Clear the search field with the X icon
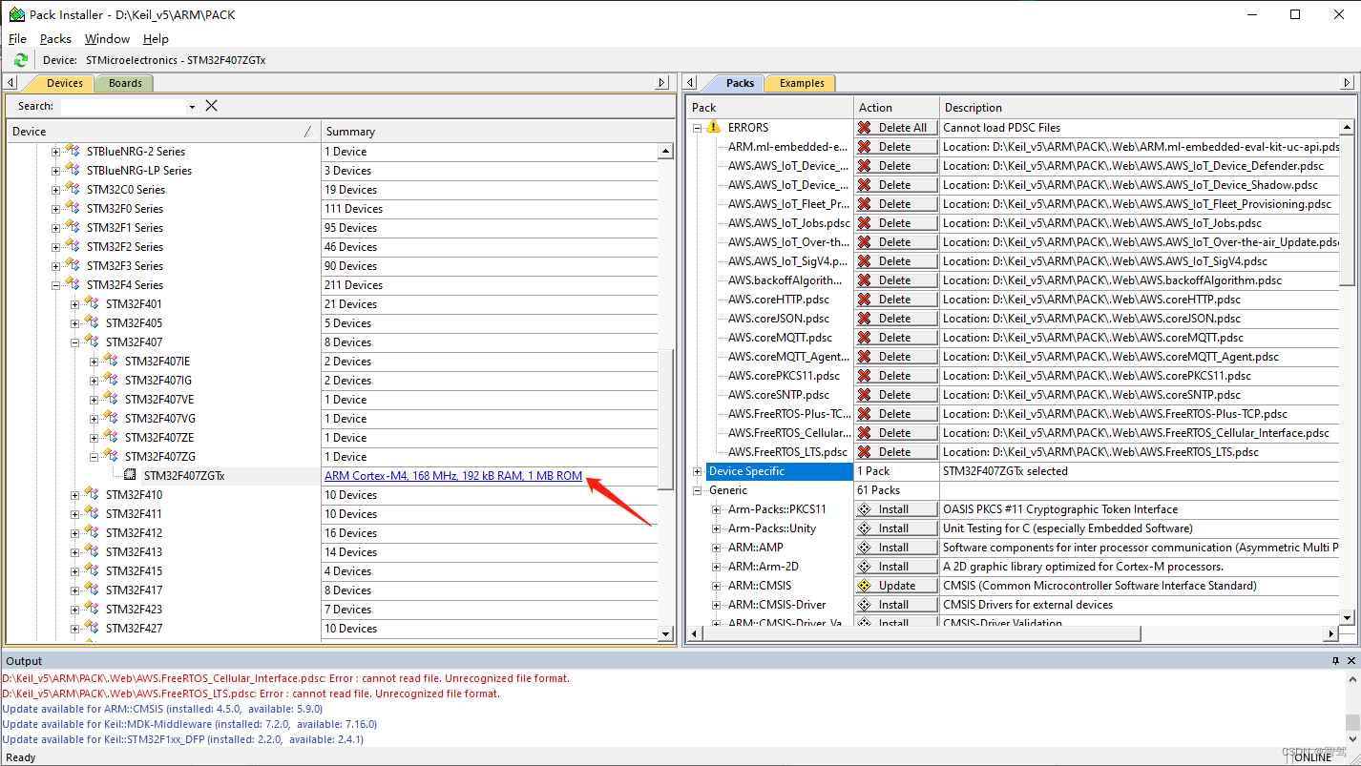 pyautogui.click(x=211, y=106)
